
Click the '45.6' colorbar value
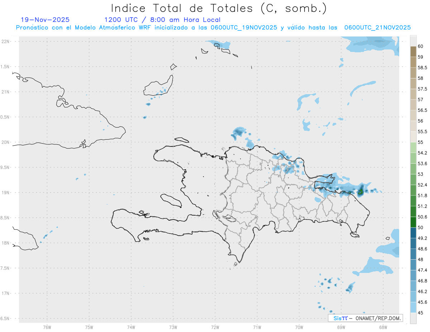point(422,302)
